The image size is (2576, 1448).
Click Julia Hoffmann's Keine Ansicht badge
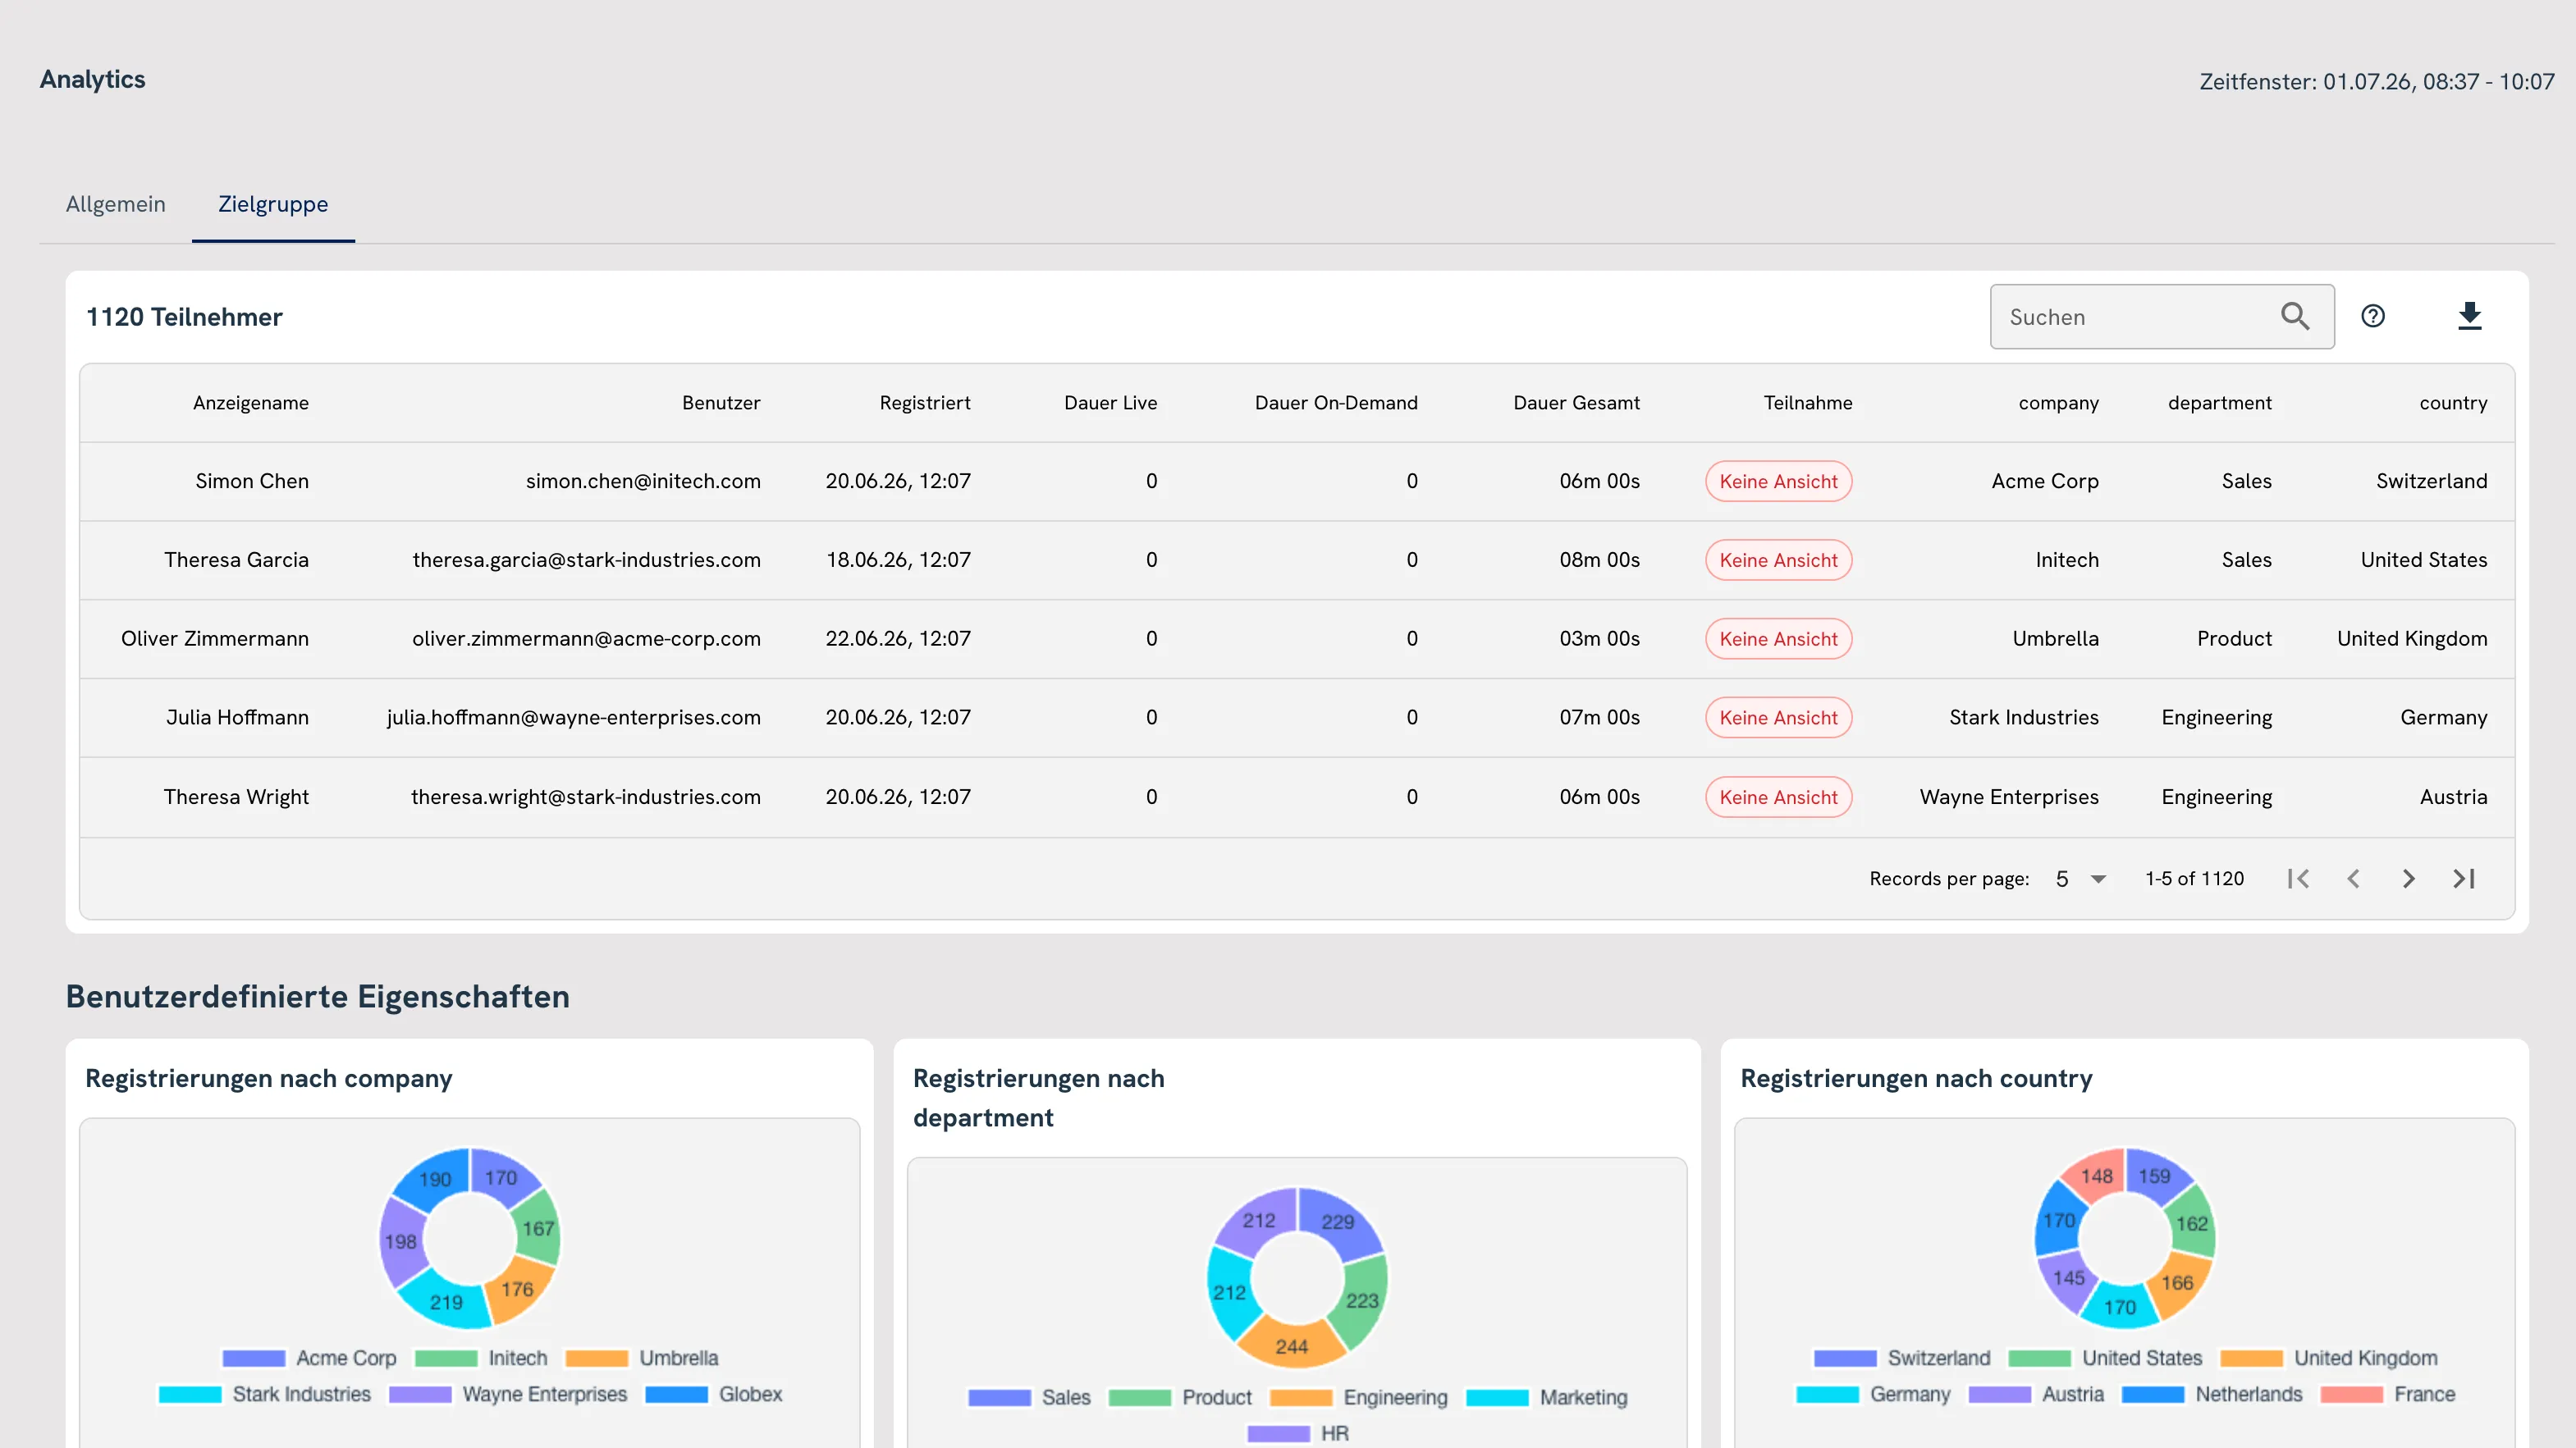point(1778,717)
